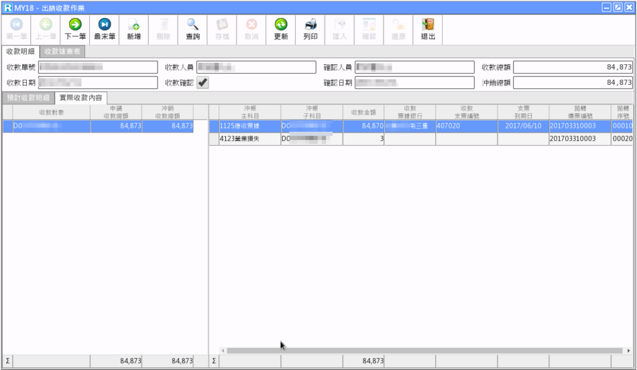This screenshot has width=637, height=370.
Task: Click the 沖帳主科目 column header
Action: pos(250,112)
